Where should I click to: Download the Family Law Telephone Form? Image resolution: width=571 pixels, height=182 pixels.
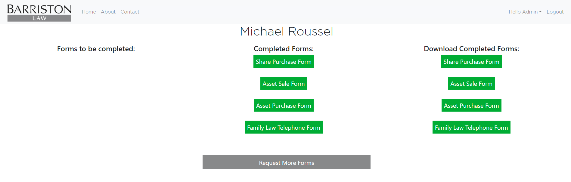tap(471, 127)
